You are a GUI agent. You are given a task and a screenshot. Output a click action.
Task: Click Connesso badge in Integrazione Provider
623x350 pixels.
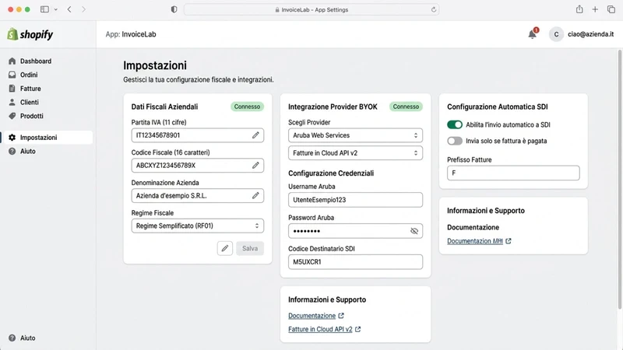tap(406, 107)
